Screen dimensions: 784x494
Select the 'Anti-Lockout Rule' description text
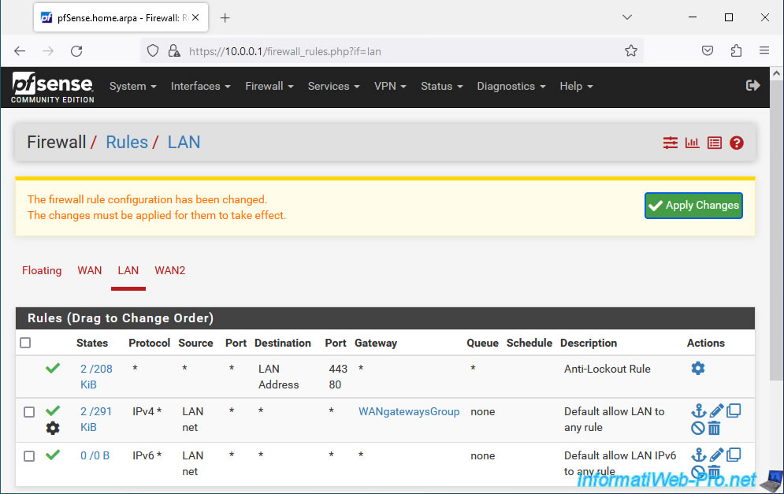607,369
